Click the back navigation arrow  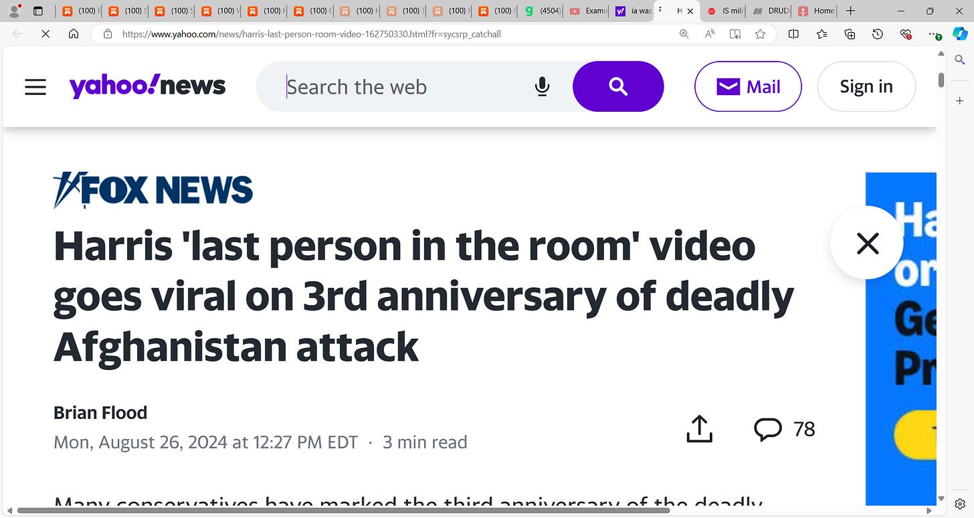tap(17, 33)
